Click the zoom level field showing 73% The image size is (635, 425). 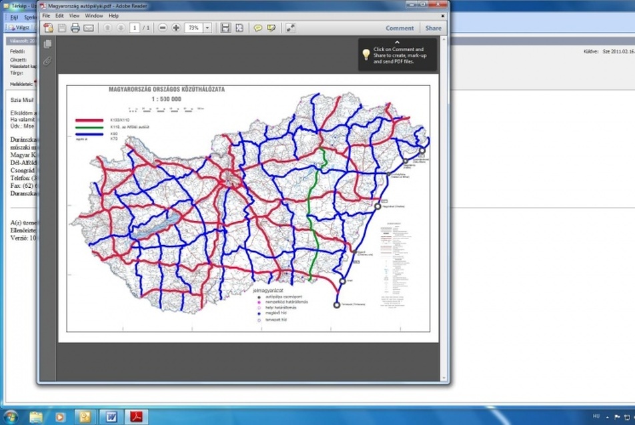pos(194,28)
